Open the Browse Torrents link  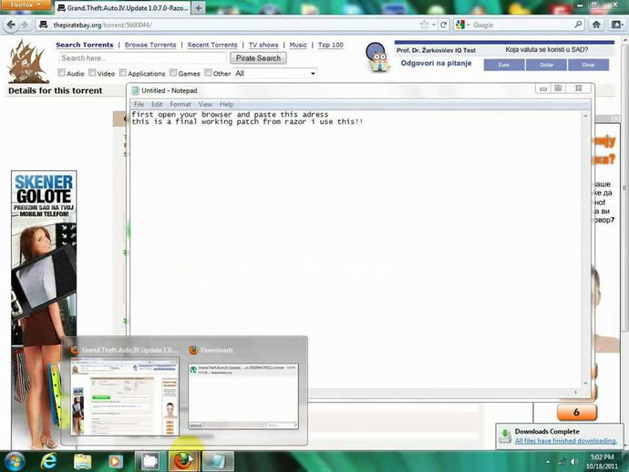[x=150, y=45]
